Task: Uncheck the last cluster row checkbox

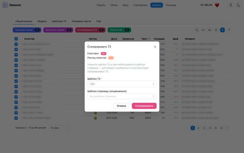Action: point(16,118)
